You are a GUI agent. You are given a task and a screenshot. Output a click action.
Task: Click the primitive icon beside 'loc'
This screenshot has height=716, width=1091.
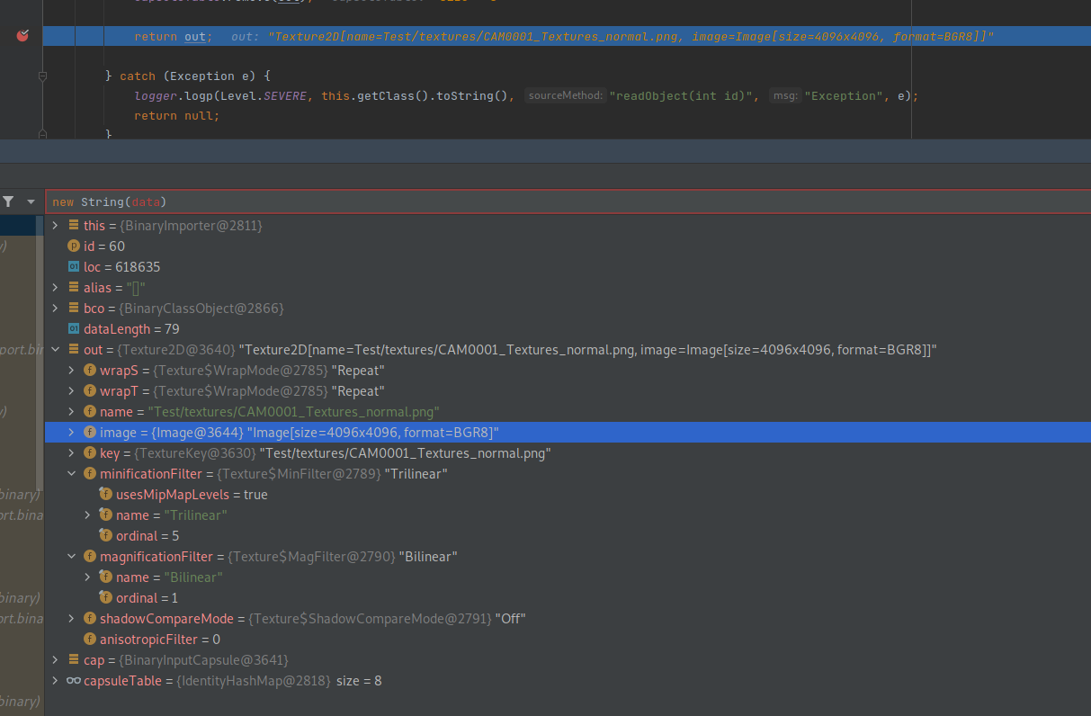click(73, 267)
